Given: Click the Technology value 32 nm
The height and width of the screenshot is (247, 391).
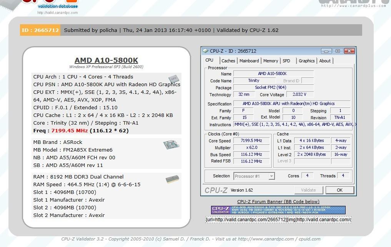Looking at the screenshot, I should [x=244, y=95].
